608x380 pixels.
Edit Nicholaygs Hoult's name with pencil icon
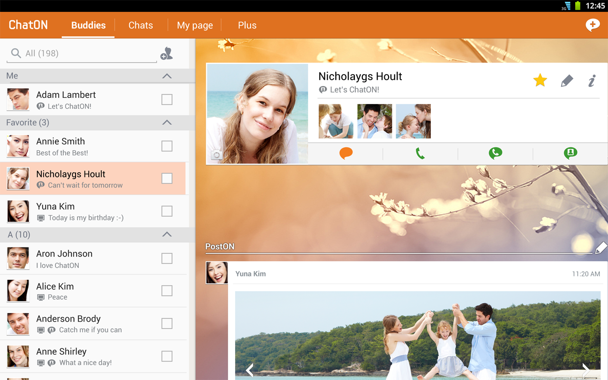coord(567,81)
